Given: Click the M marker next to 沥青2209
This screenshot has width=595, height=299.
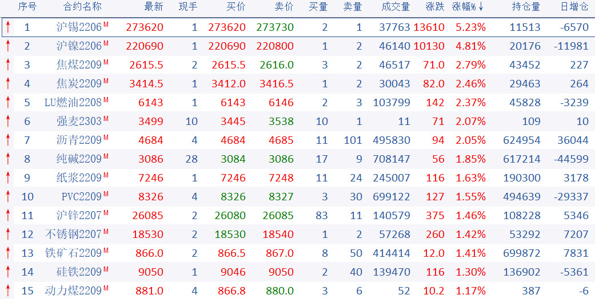Looking at the screenshot, I should pos(106,138).
